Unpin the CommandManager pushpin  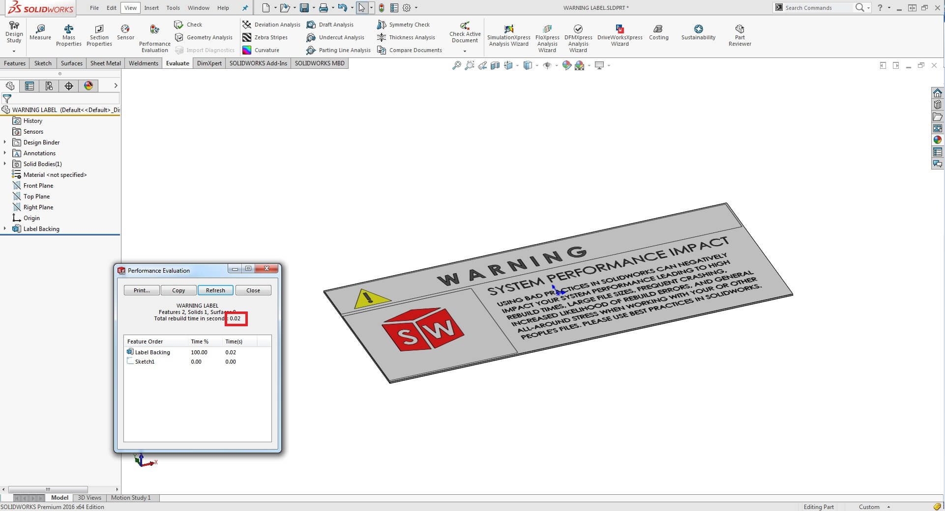point(245,7)
